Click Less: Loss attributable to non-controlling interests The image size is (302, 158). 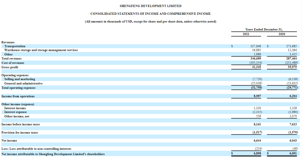36,149
